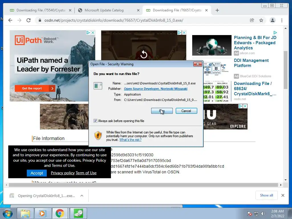Click Show all downloads
This screenshot has height=219, width=292.
point(267,195)
